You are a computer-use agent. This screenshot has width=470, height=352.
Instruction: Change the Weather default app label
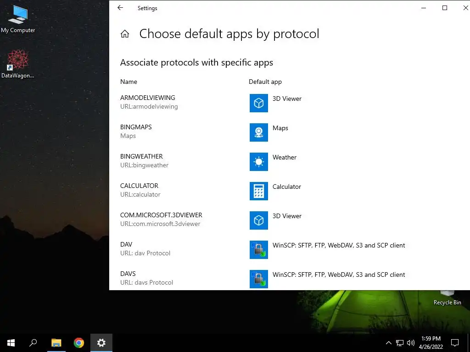point(285,158)
